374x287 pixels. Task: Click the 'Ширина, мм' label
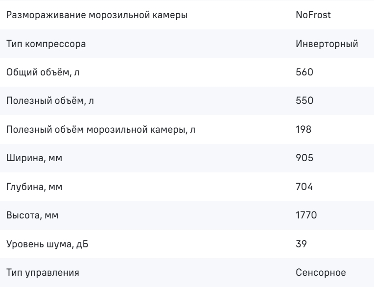pyautogui.click(x=34, y=158)
